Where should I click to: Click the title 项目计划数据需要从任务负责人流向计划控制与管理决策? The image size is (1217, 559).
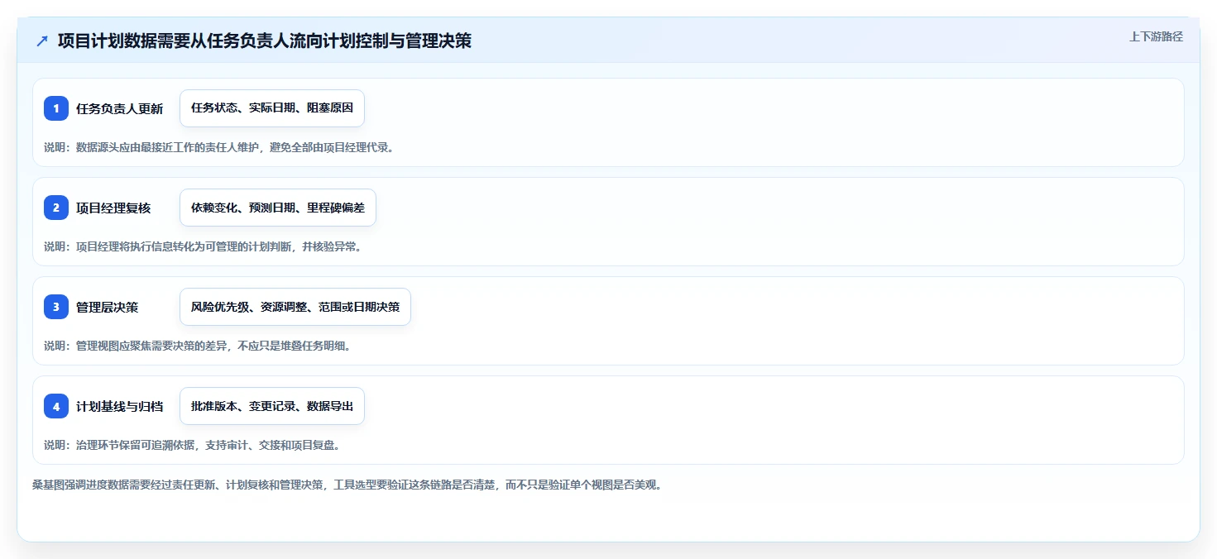click(265, 41)
